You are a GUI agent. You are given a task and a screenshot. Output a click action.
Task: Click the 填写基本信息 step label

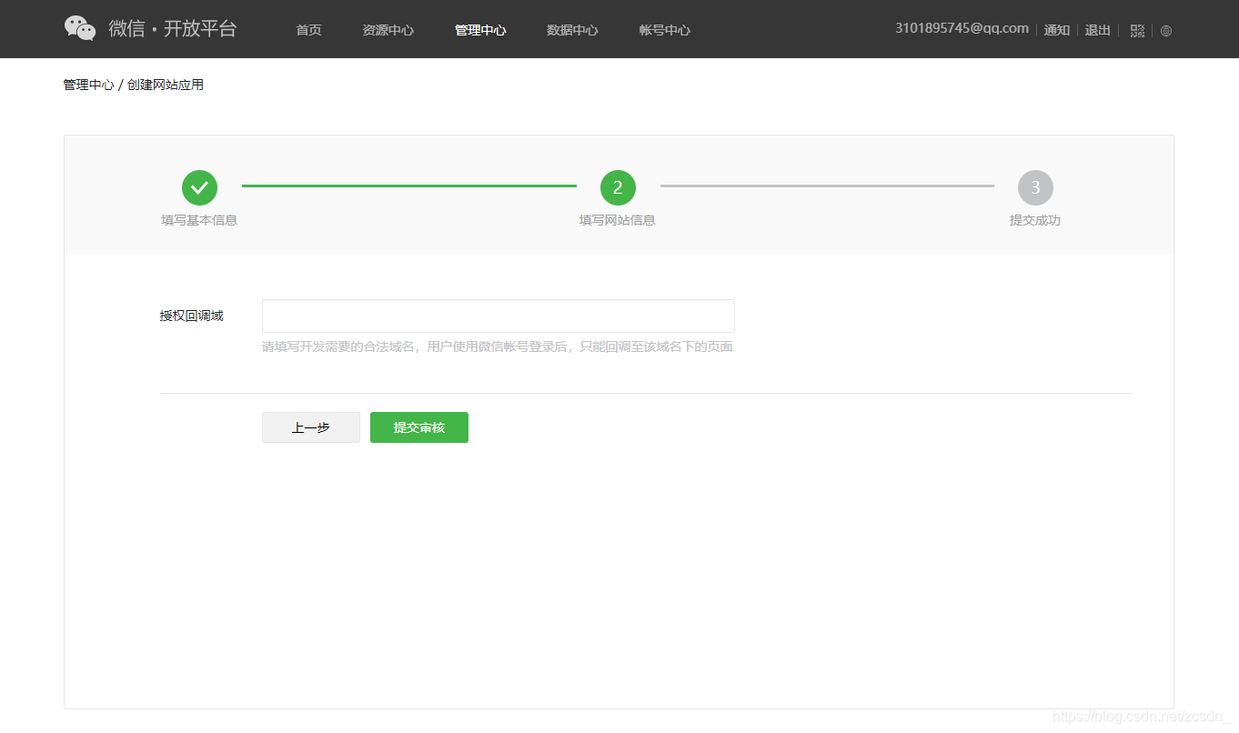[x=199, y=220]
